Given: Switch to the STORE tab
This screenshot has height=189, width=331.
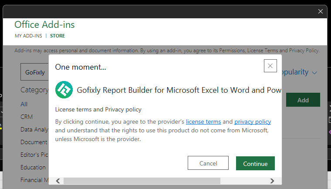Looking at the screenshot, I should (x=57, y=36).
